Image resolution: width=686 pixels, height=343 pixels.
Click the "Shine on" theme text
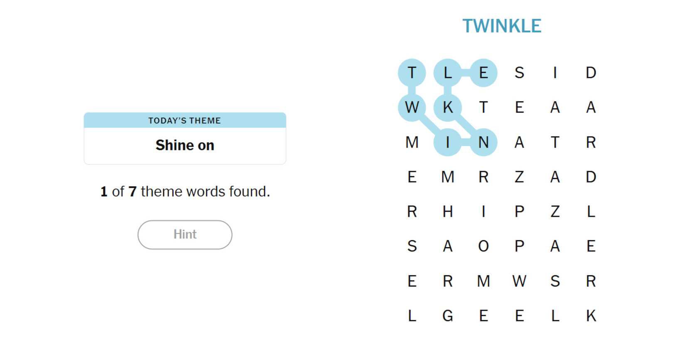pos(185,145)
